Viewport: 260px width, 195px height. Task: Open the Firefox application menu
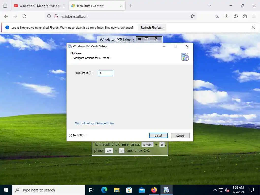tap(254, 16)
